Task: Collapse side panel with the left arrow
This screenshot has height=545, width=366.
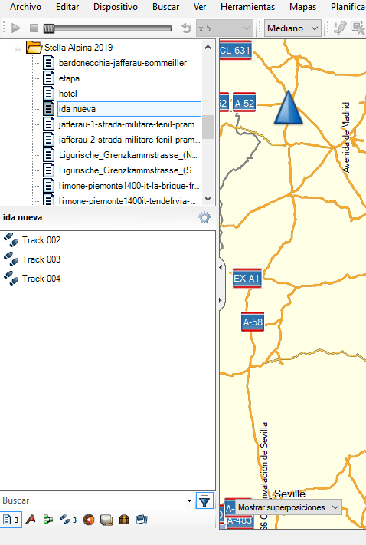Action: [221, 267]
